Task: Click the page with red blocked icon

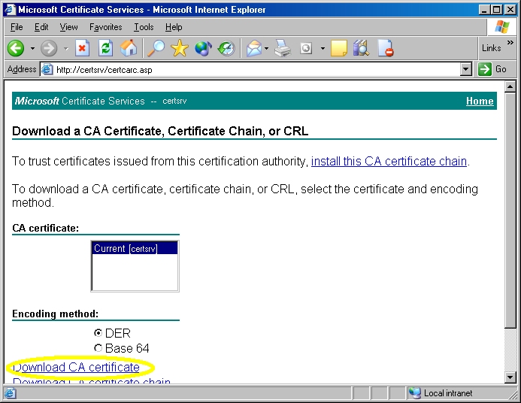Action: pos(386,49)
